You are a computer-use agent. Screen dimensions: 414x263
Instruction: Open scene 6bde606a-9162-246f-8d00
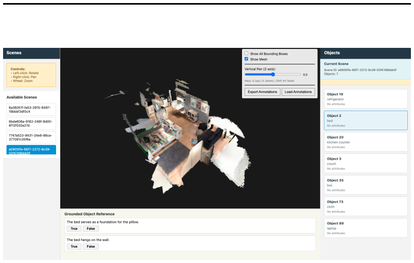(x=31, y=124)
